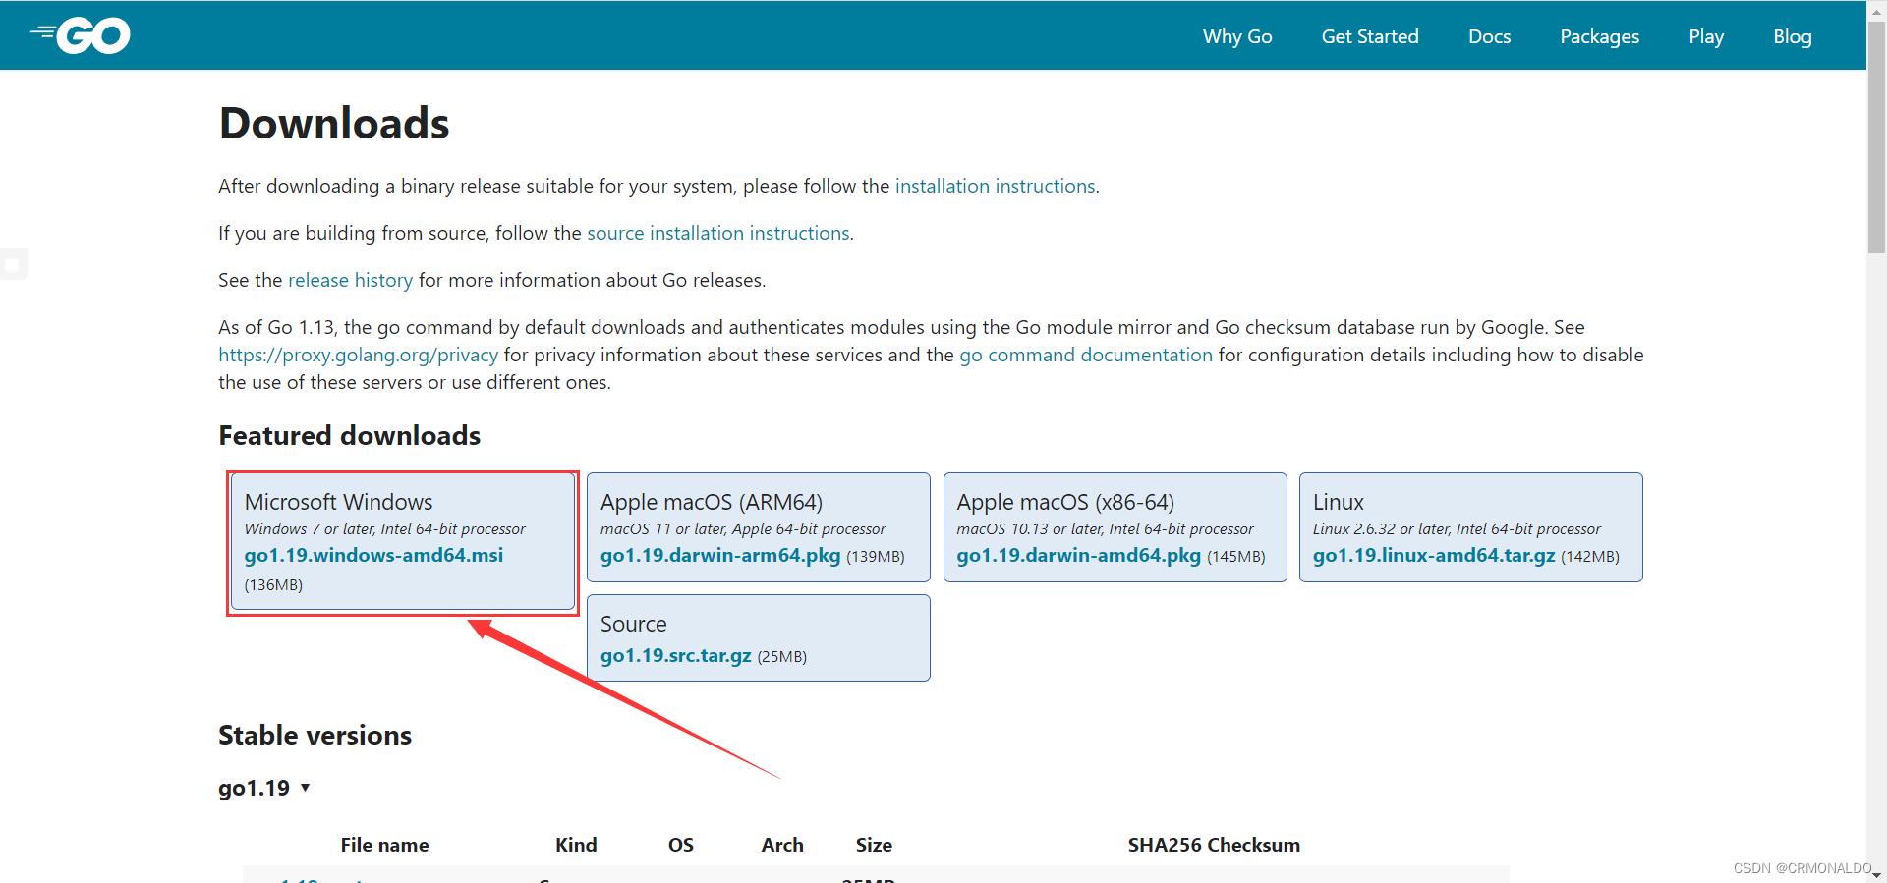1887x883 pixels.
Task: Click the Size column header
Action: pos(874,845)
